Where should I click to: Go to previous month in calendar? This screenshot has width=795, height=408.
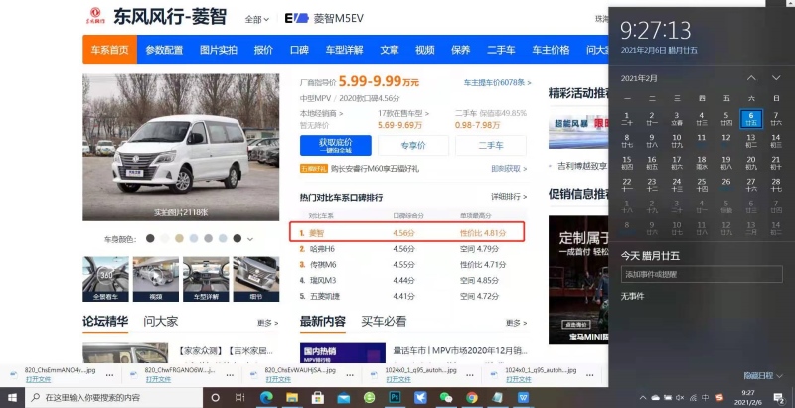pos(751,78)
